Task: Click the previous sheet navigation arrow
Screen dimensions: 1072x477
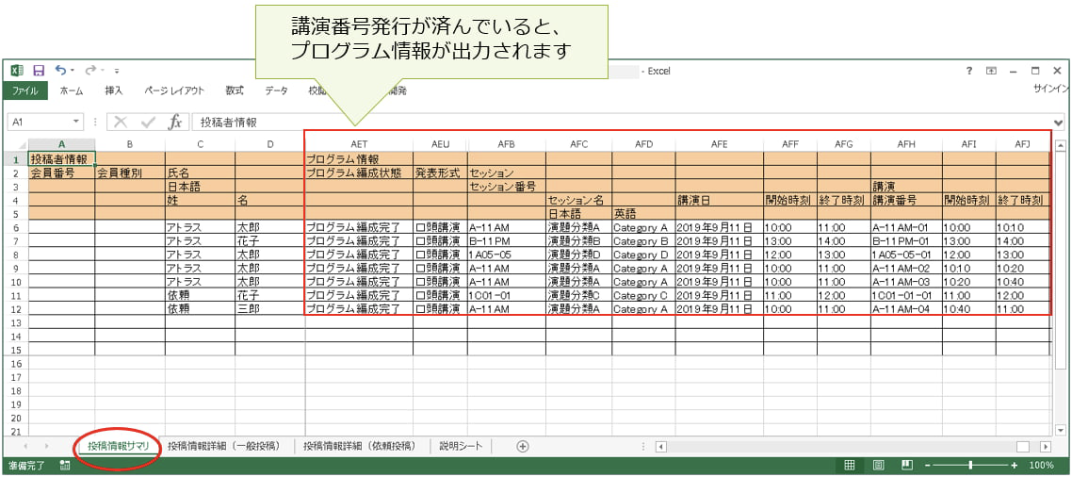Action: [26, 446]
